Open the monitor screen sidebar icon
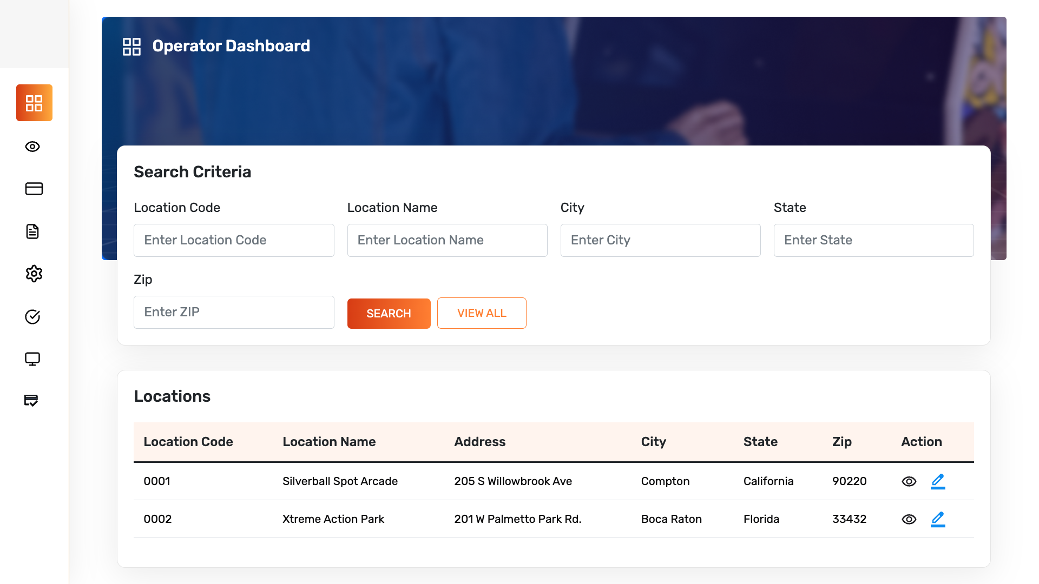The height and width of the screenshot is (584, 1039). point(32,359)
